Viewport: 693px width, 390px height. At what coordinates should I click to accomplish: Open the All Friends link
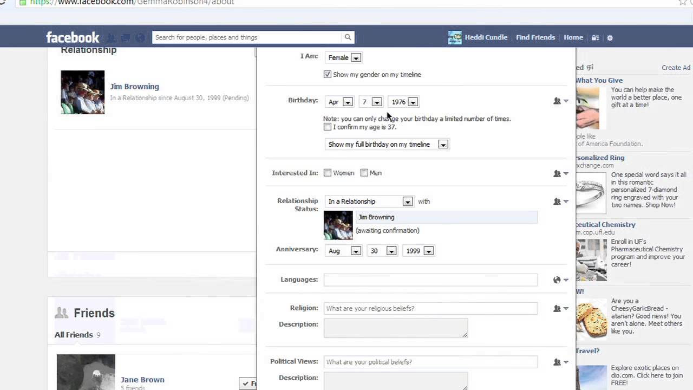74,335
